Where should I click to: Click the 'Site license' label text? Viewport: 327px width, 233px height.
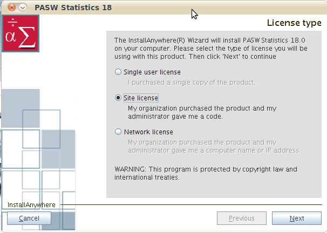[x=141, y=98]
